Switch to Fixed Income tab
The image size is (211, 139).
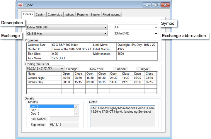[111, 15]
